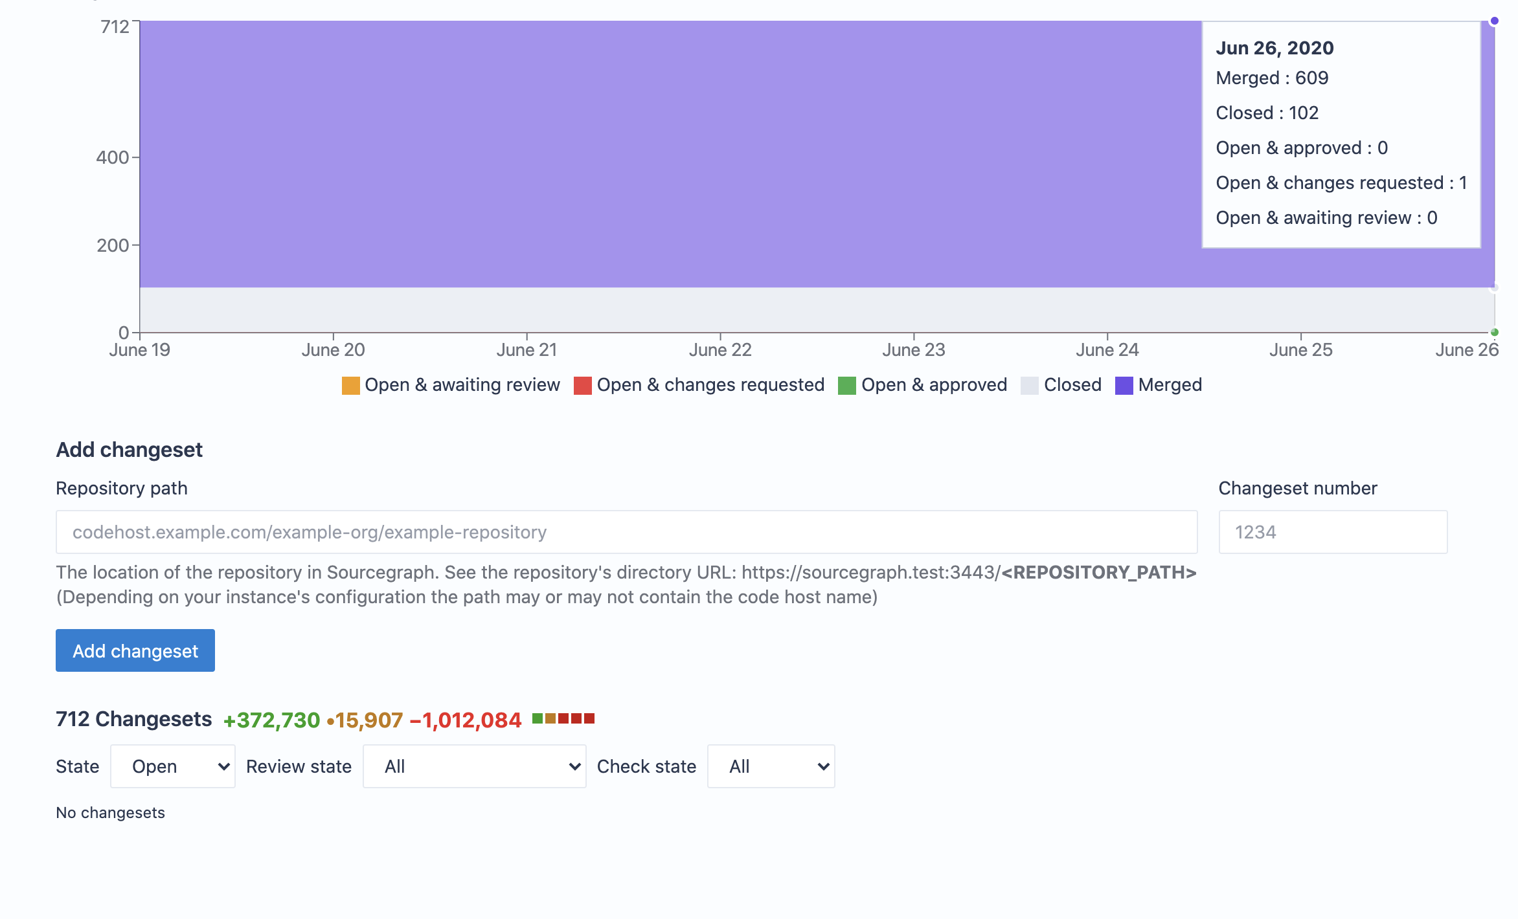Toggle the Closed legend label
The width and height of the screenshot is (1518, 919).
[1072, 385]
